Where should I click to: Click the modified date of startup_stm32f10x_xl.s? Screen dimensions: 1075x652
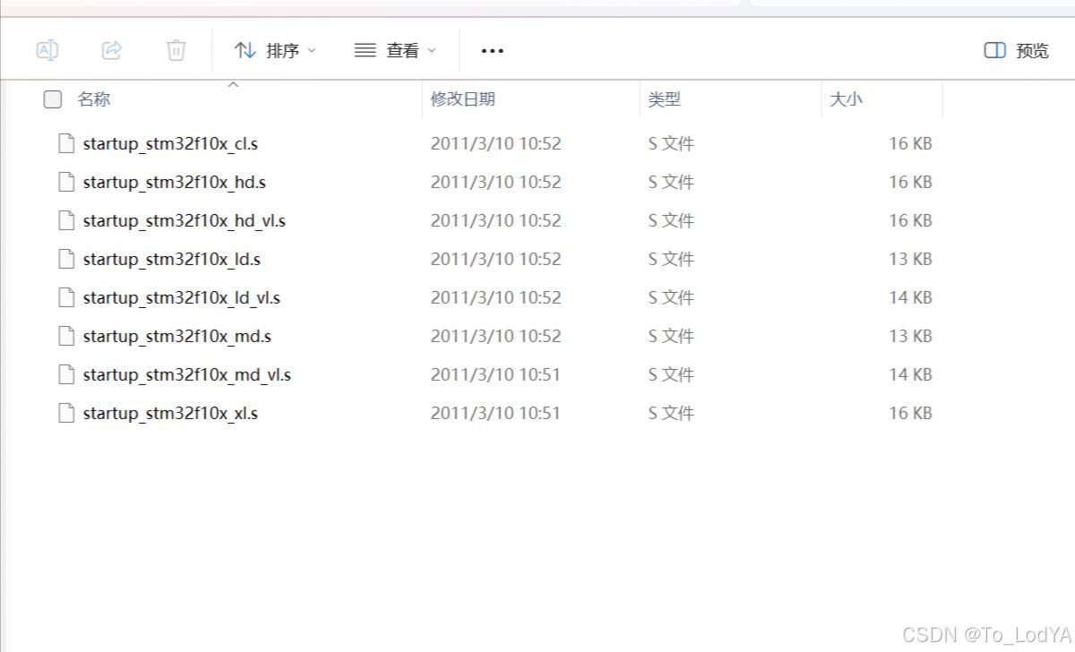[x=495, y=413]
